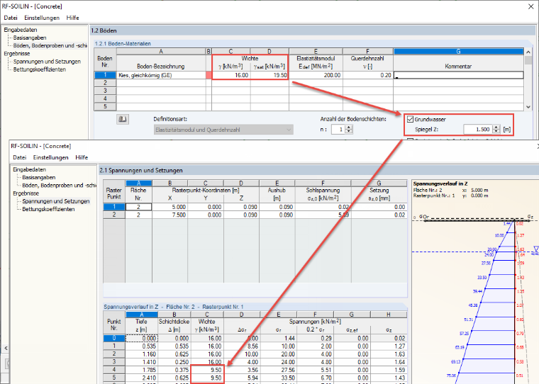
Task: Decrease Anzahl der Bodenschichten with the down arrow
Action: click(349, 132)
